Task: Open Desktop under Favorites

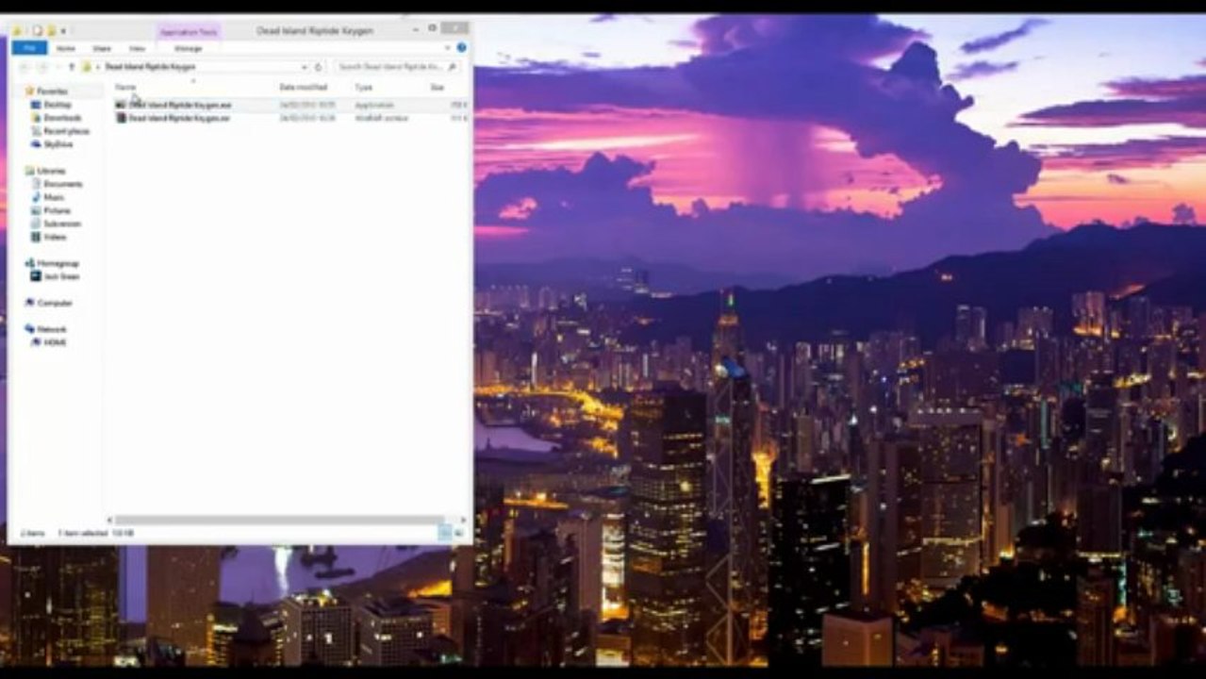Action: (x=58, y=105)
